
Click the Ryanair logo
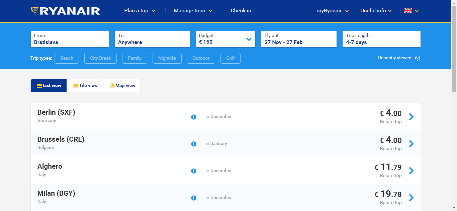pyautogui.click(x=65, y=11)
